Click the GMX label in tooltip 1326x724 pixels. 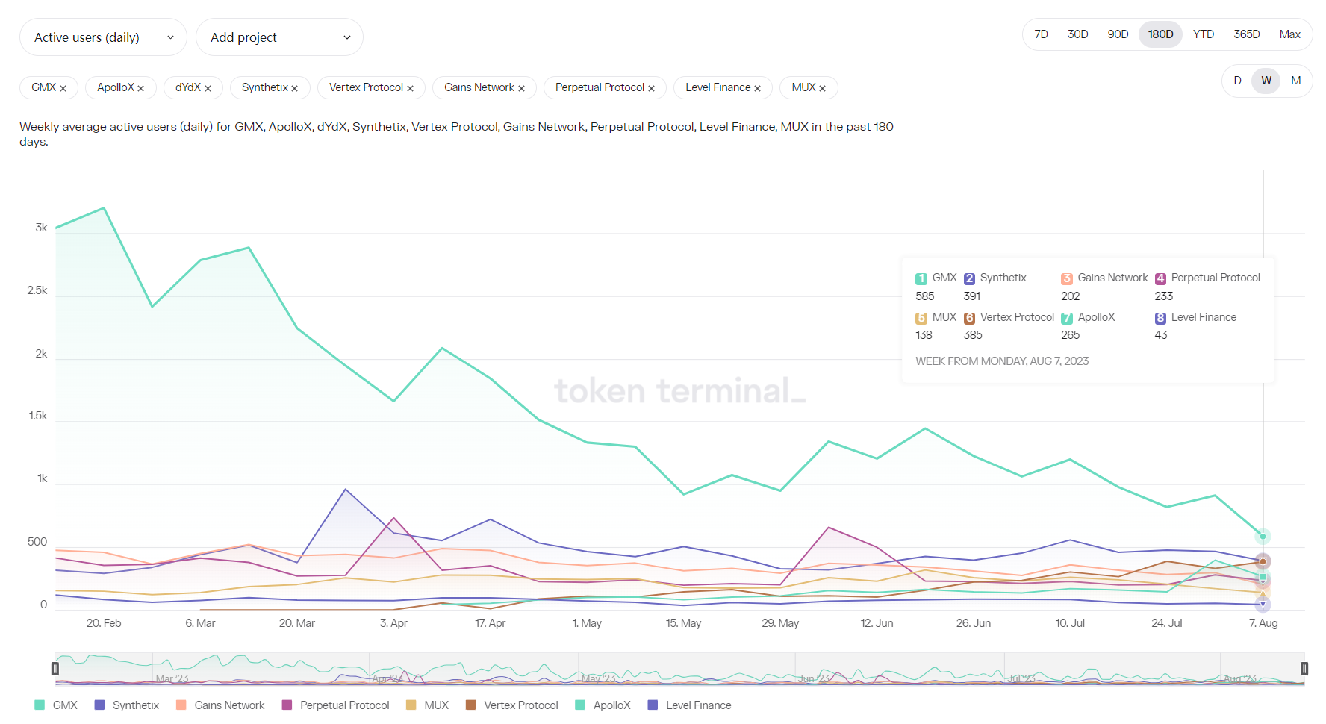(944, 278)
